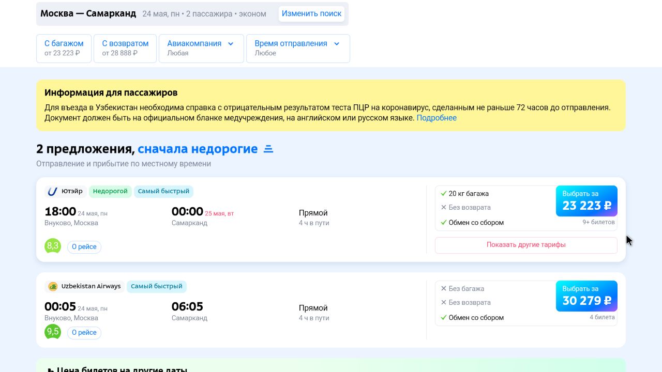This screenshot has width=662, height=372.
Task: Click 'Прямой' label on Uzbekistan Airways flight
Action: pyautogui.click(x=313, y=308)
